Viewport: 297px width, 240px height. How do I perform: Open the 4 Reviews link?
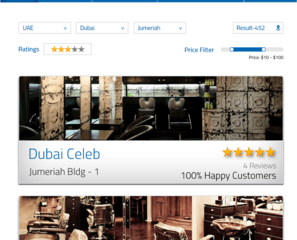click(x=260, y=166)
